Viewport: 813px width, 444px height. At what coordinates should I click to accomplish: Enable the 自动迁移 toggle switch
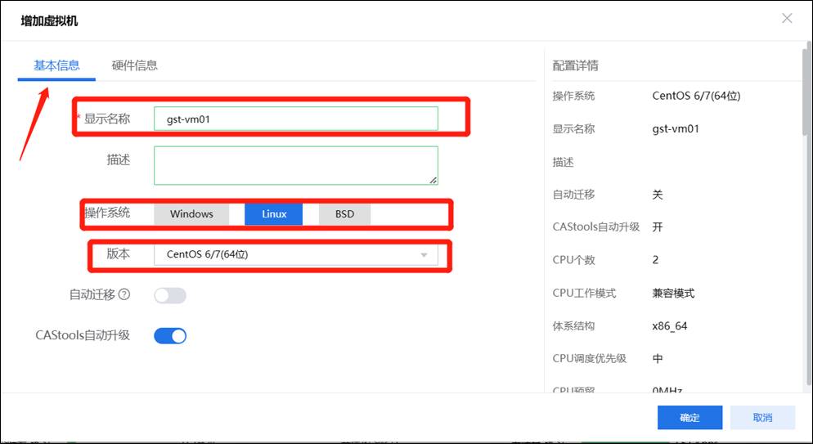click(x=170, y=295)
